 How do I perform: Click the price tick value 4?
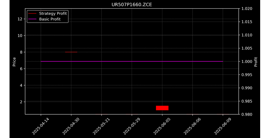(21, 85)
